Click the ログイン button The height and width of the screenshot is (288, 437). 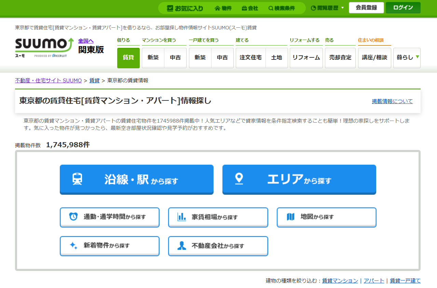[x=403, y=8]
